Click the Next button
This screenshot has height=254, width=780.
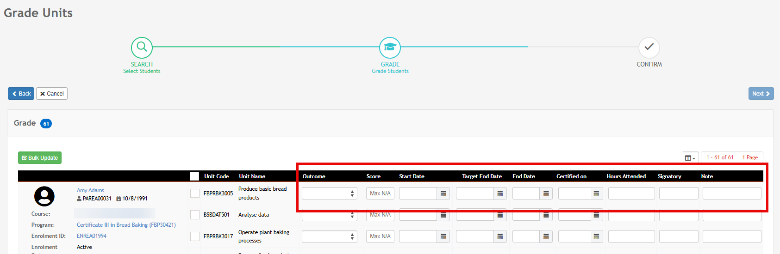click(761, 94)
